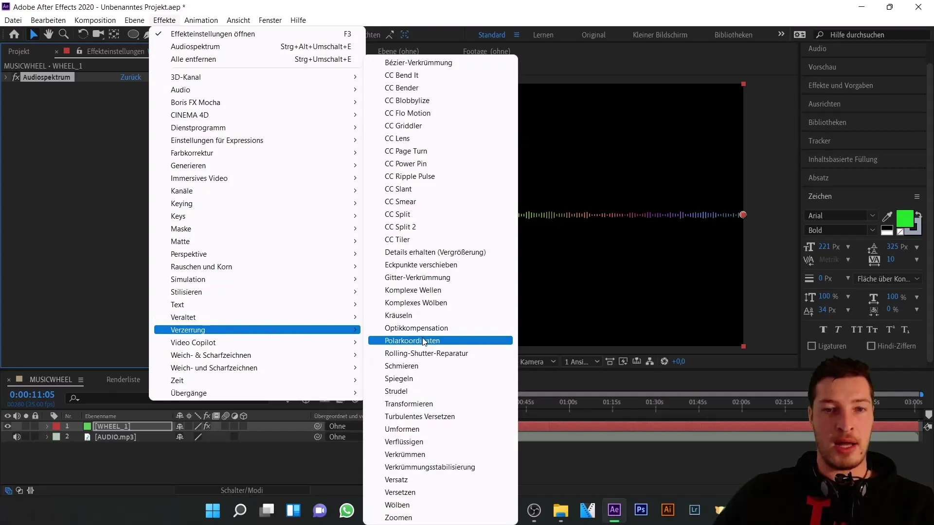Switch to the Projekt panel tab
Viewport: 934px width, 525px height.
tap(18, 51)
